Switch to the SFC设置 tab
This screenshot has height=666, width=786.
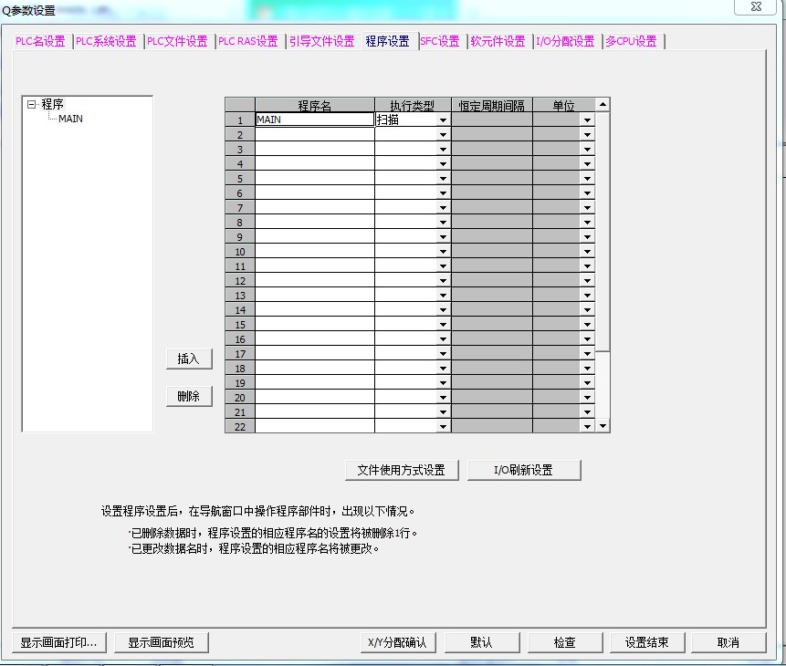point(440,41)
